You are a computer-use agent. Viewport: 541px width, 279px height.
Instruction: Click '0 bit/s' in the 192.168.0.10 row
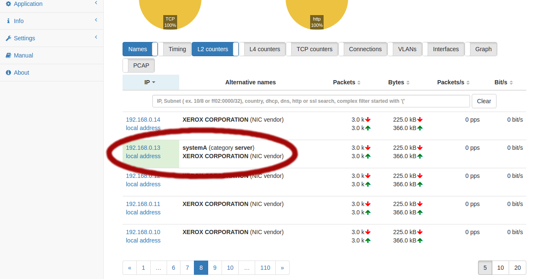(x=515, y=232)
